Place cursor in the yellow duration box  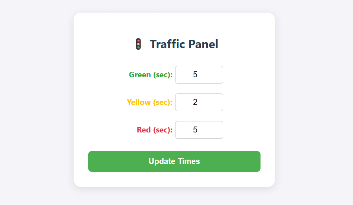(199, 102)
